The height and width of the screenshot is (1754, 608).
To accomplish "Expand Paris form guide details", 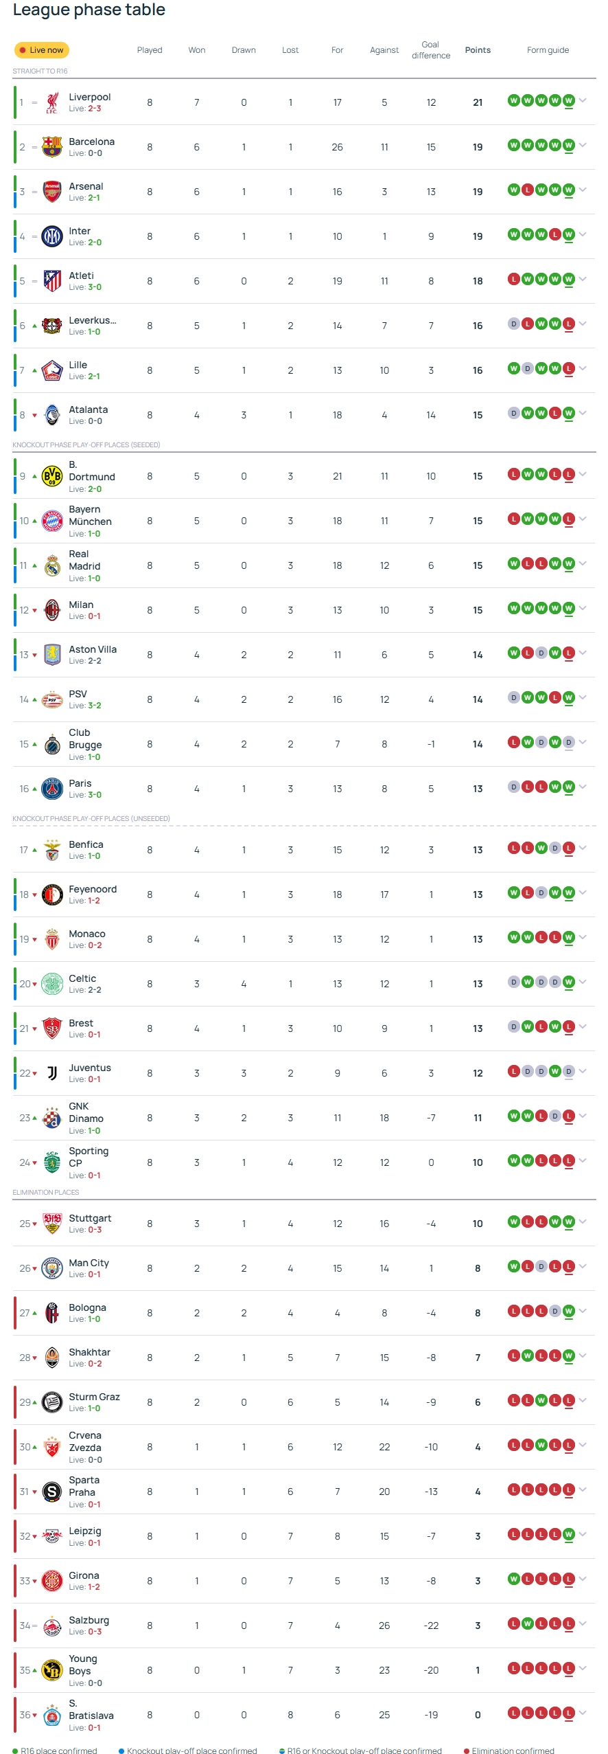I will coord(583,787).
